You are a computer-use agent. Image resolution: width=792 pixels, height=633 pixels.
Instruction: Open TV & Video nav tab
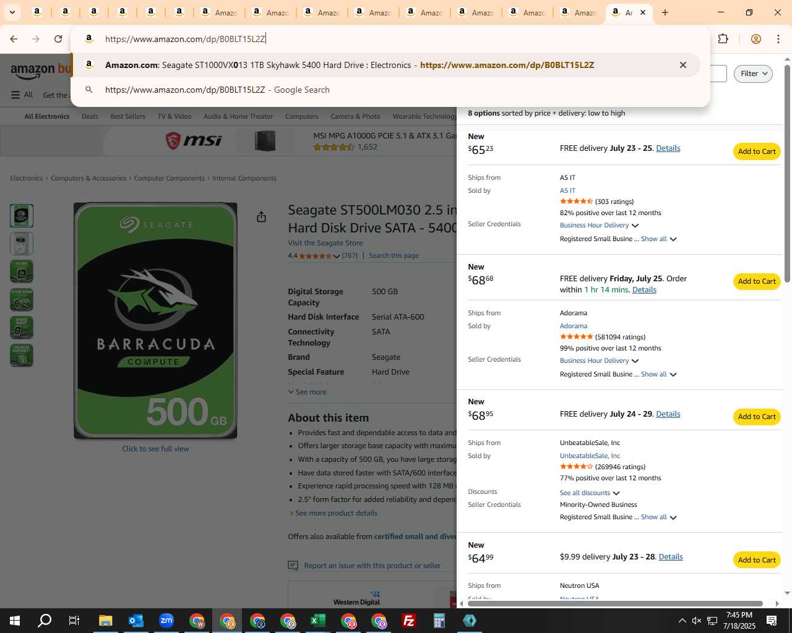(174, 116)
